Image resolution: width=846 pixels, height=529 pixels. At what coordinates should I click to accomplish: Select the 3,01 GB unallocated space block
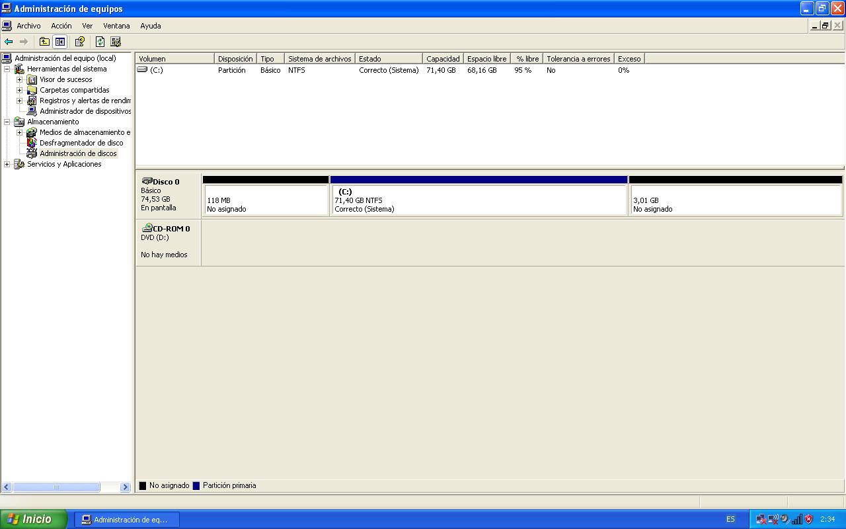(736, 196)
